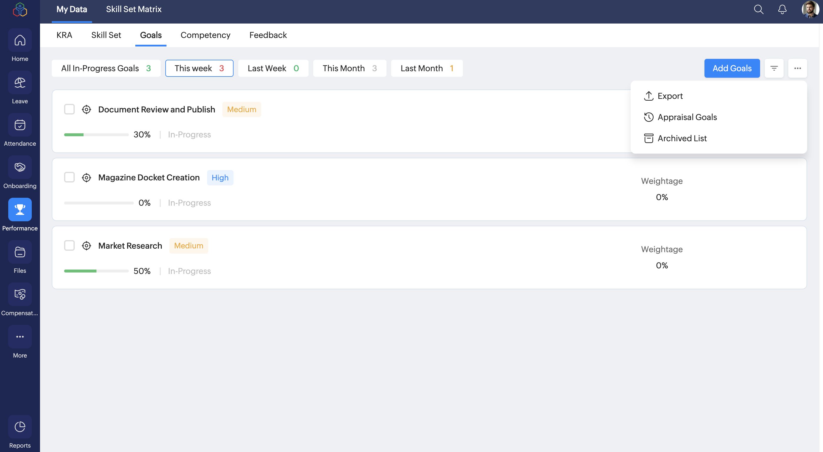Check the Market Research goal checkbox
The height and width of the screenshot is (452, 823).
coord(69,245)
